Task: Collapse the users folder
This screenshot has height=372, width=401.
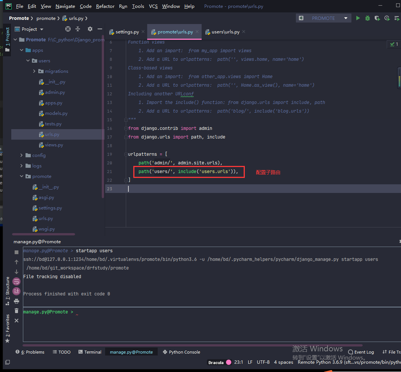Action: [28, 60]
